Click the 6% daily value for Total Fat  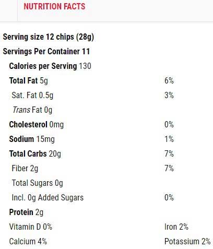[169, 81]
